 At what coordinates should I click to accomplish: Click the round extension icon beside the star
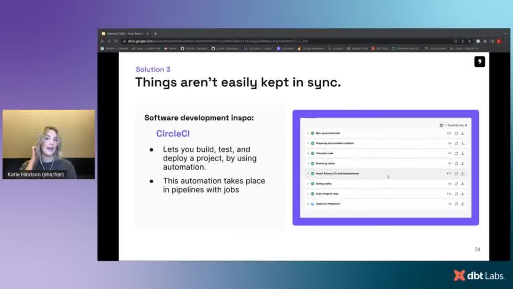point(478,41)
